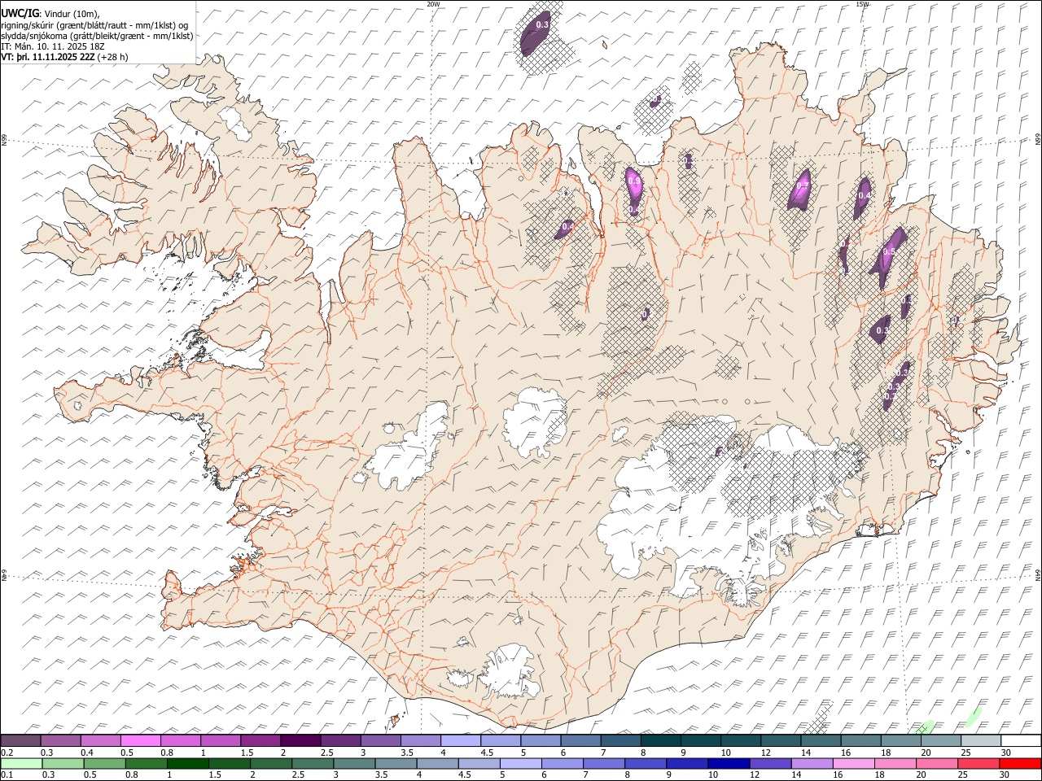Click the green 0.5 swatch in the lower legend row
This screenshot has width=1042, height=781.
pos(104,764)
